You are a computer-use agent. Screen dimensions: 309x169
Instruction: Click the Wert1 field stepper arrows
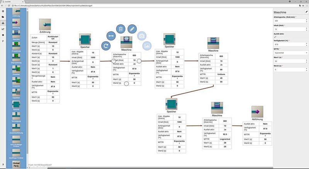307,61
